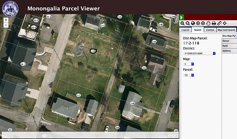
Task: Collapse panel with green arrow button
Action: pyautogui.click(x=182, y=17)
